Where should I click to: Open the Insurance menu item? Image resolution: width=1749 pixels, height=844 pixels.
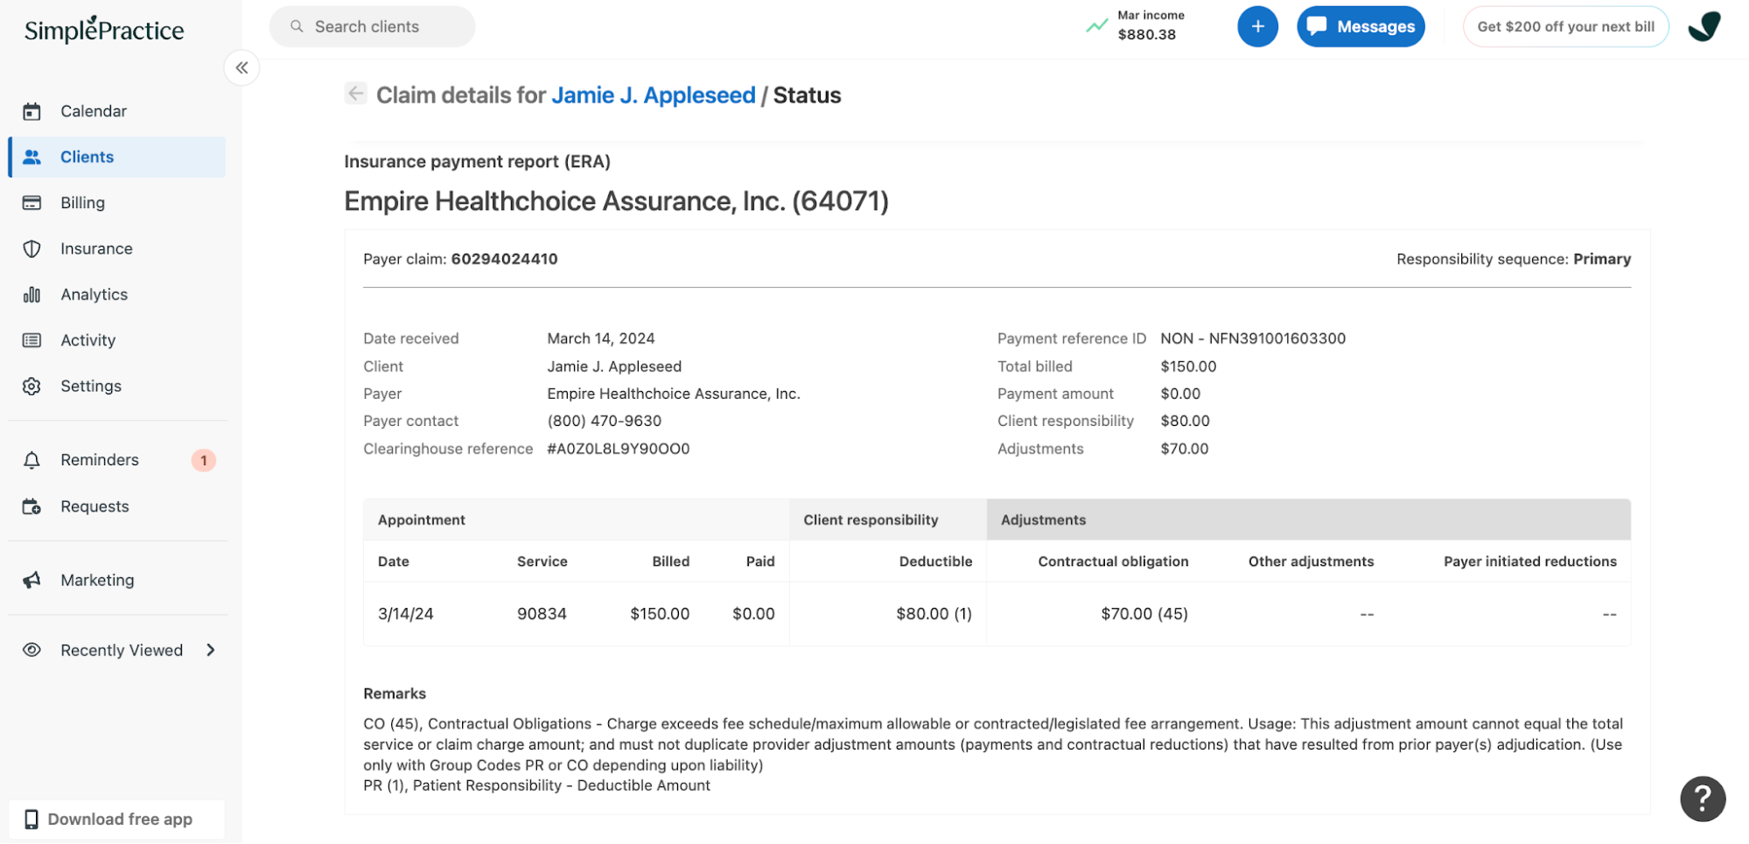(x=117, y=248)
